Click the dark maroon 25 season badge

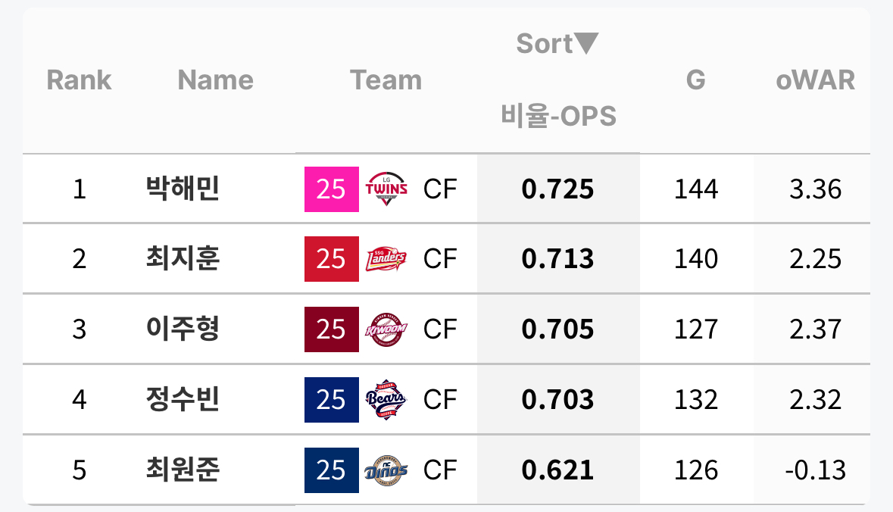[332, 329]
